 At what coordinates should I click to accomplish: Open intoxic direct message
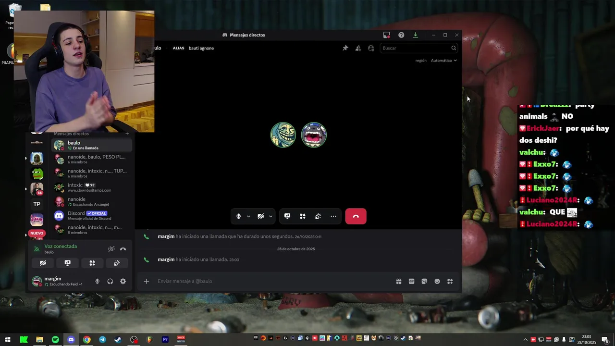coord(92,187)
